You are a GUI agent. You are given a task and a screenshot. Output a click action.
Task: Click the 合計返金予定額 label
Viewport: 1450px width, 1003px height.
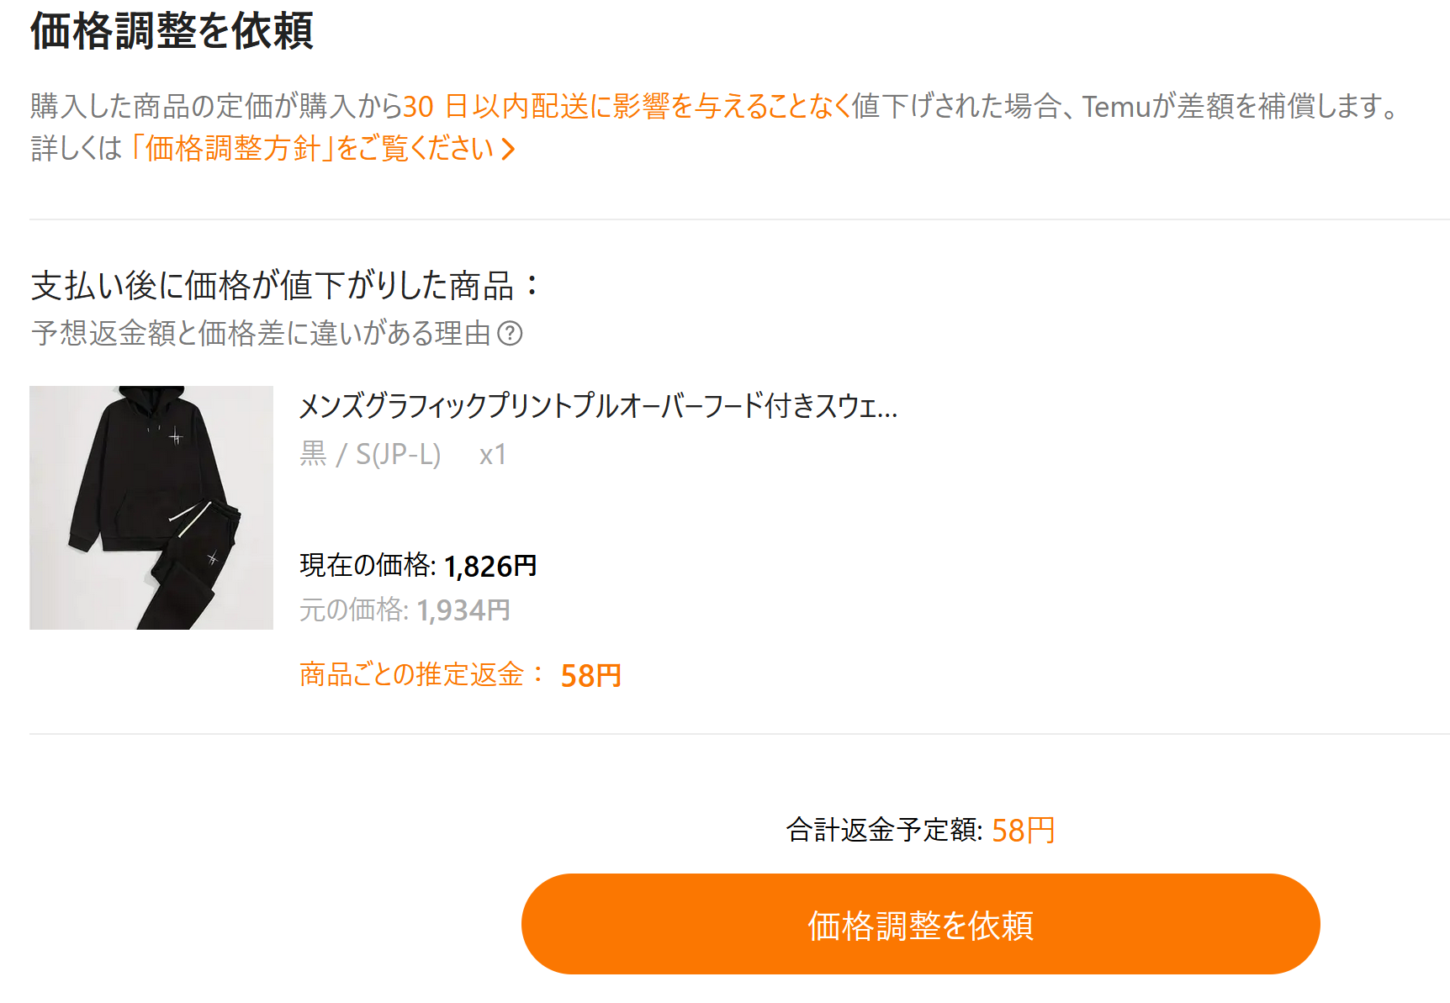click(883, 830)
